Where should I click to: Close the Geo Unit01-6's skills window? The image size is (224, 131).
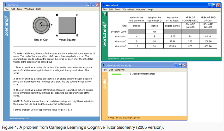(185, 65)
